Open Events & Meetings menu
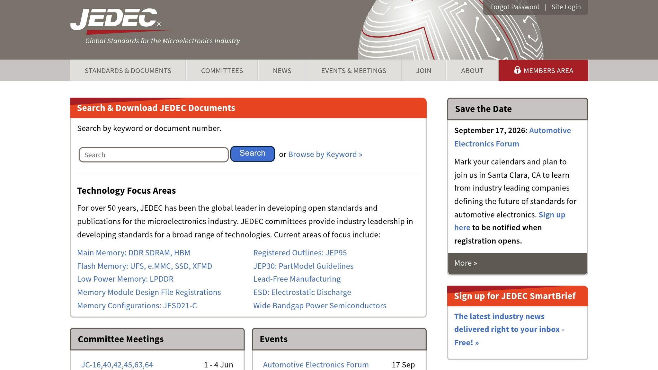 (354, 71)
